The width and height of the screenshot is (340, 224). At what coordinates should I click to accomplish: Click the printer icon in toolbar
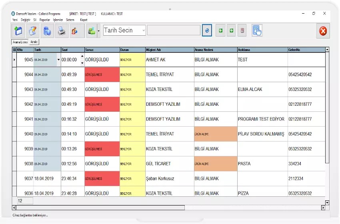pyautogui.click(x=62, y=30)
